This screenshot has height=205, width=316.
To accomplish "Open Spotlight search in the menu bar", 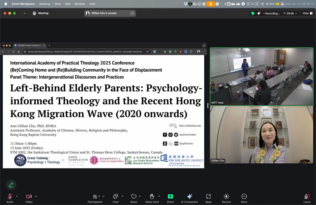I will point(252,4).
